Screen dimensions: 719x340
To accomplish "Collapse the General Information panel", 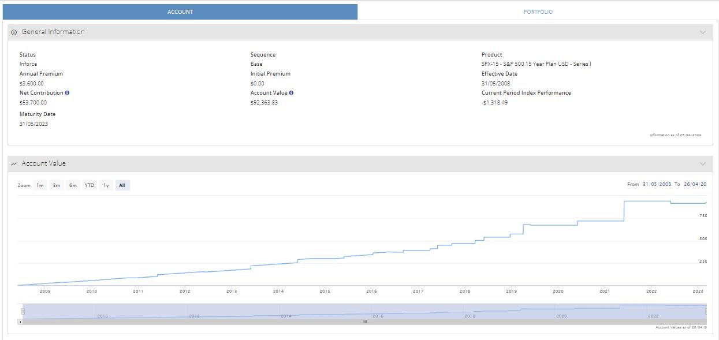I will (702, 32).
